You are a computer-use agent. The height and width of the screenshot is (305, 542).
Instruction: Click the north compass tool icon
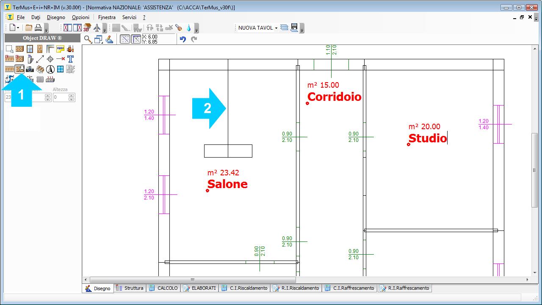50,69
